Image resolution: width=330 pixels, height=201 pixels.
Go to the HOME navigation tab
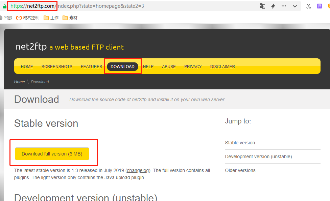(27, 67)
